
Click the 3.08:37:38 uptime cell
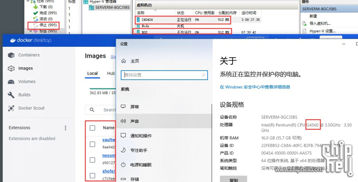click(x=250, y=20)
